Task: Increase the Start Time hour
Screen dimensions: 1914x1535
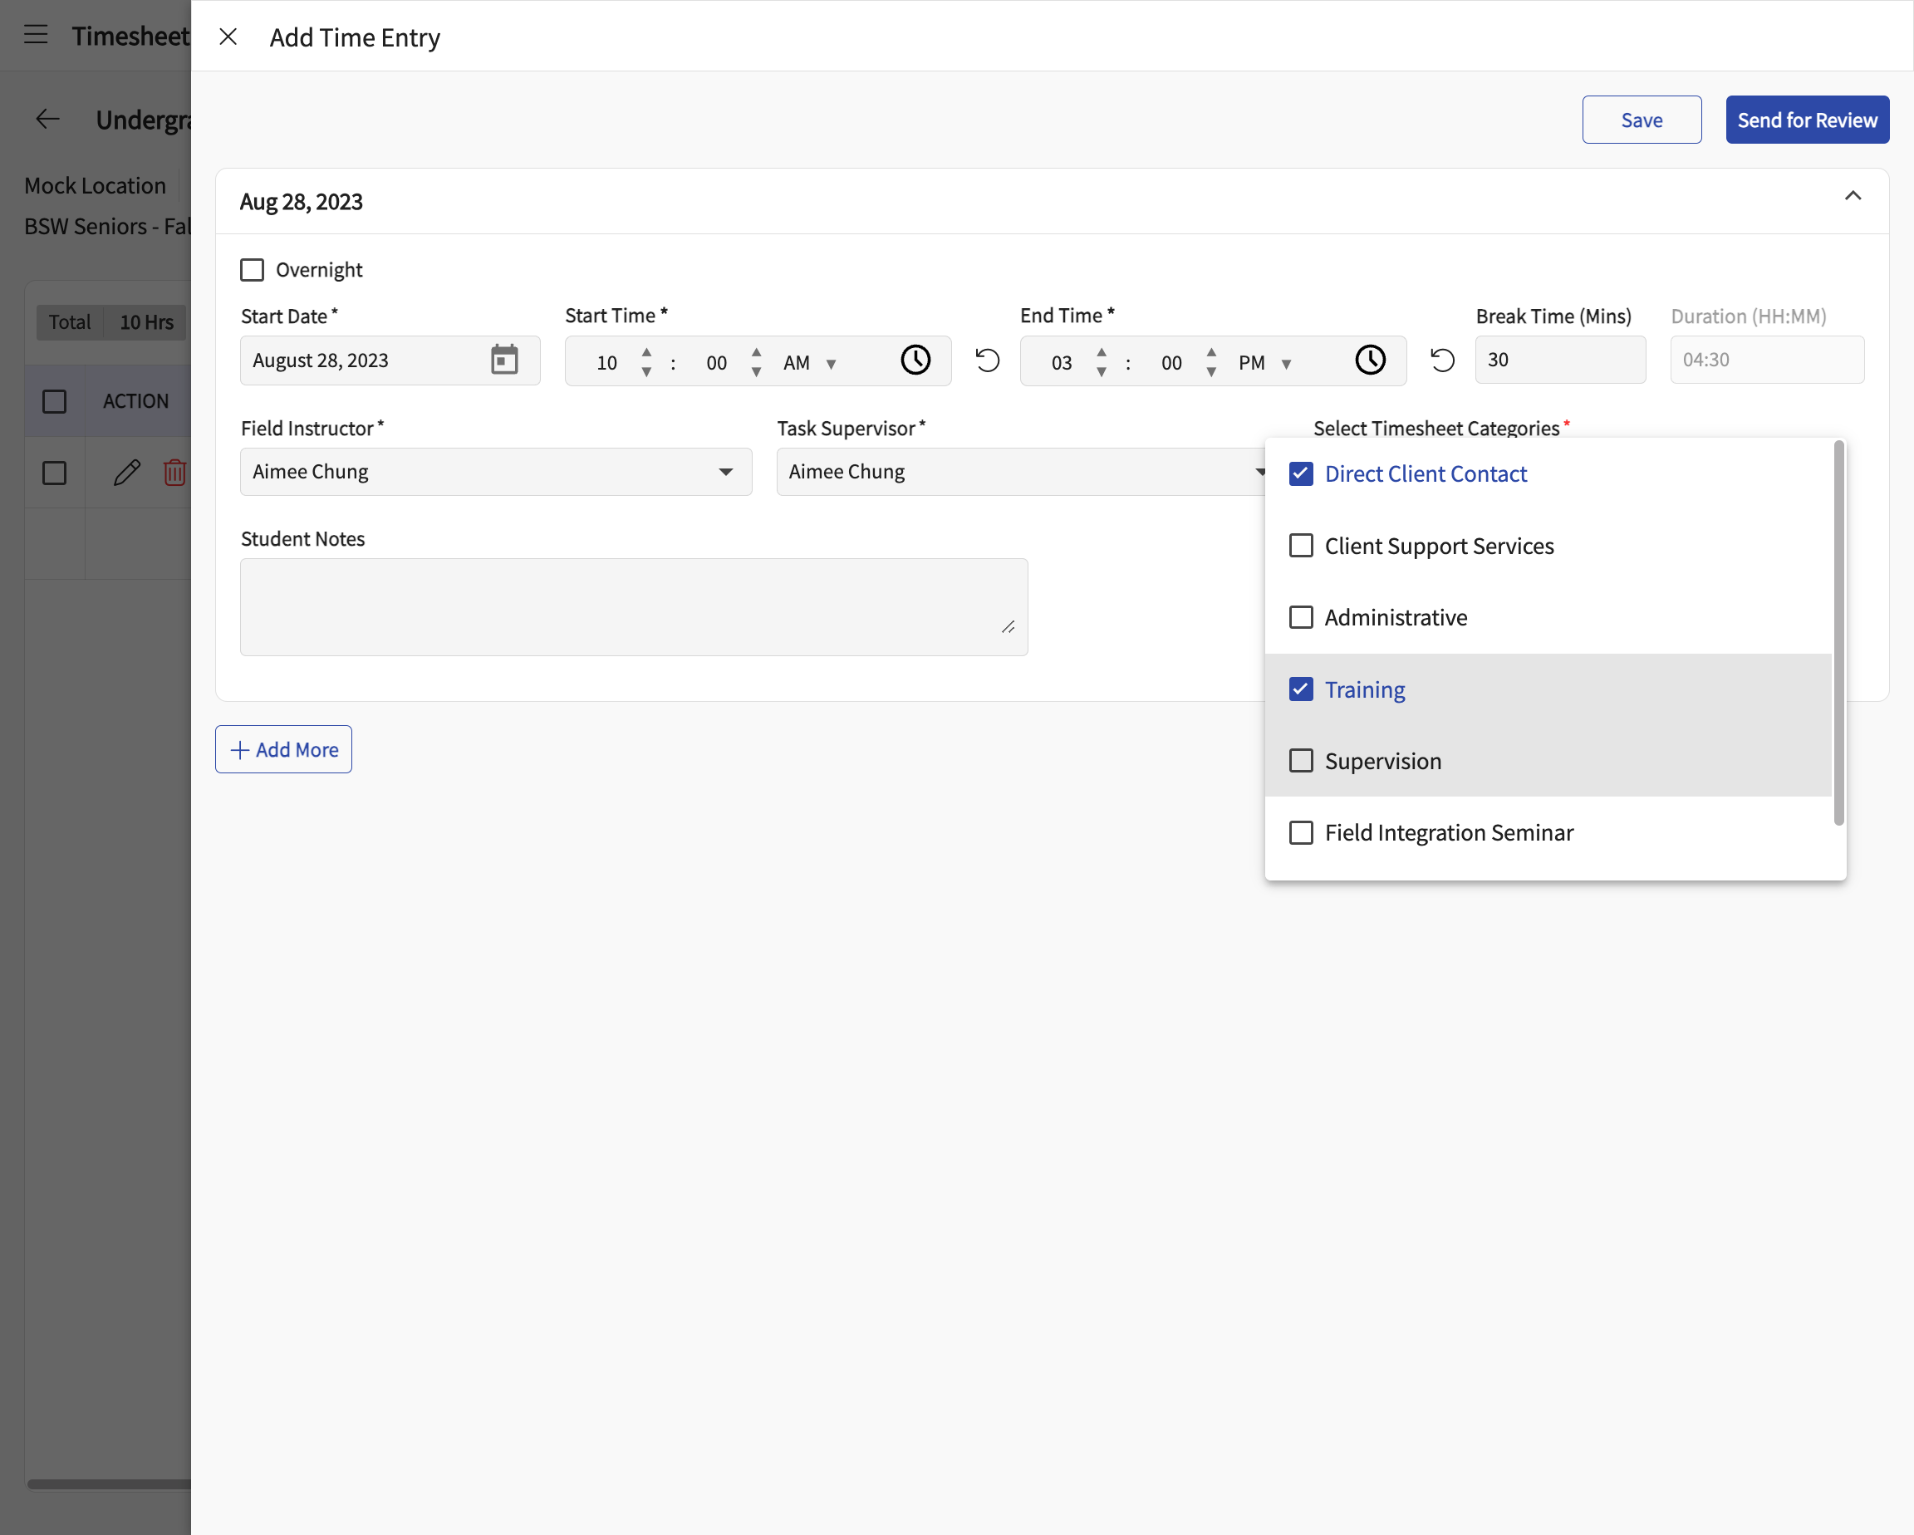Action: pos(646,352)
